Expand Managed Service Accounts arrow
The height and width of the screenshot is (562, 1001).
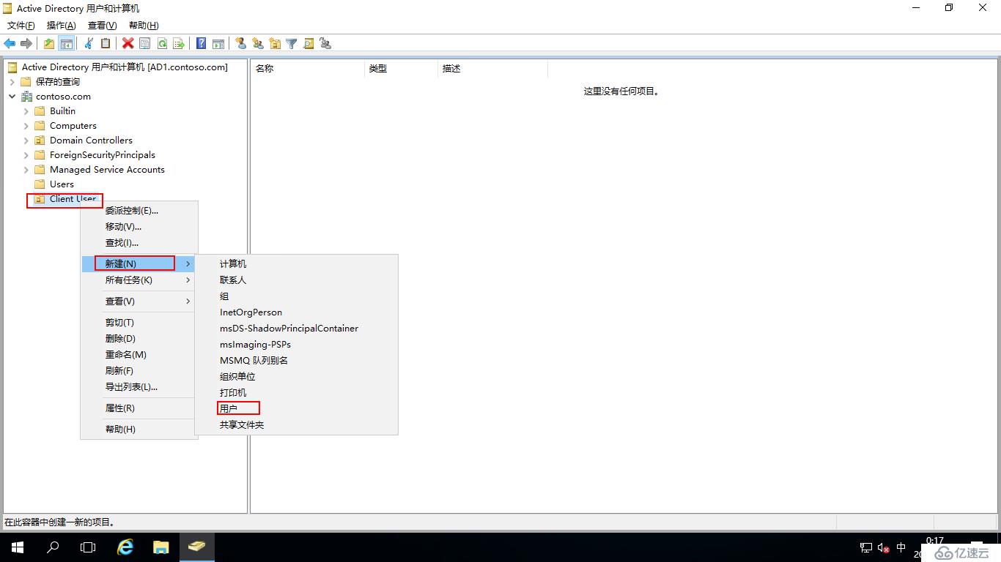pyautogui.click(x=26, y=170)
